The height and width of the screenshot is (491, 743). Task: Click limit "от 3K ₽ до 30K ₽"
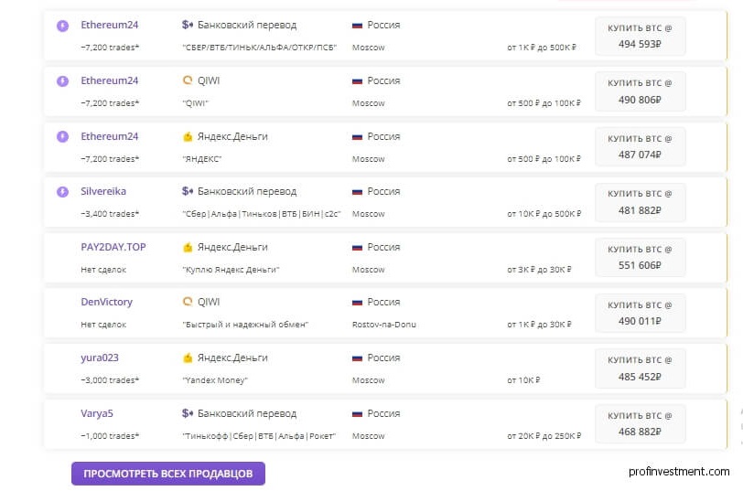pyautogui.click(x=539, y=270)
